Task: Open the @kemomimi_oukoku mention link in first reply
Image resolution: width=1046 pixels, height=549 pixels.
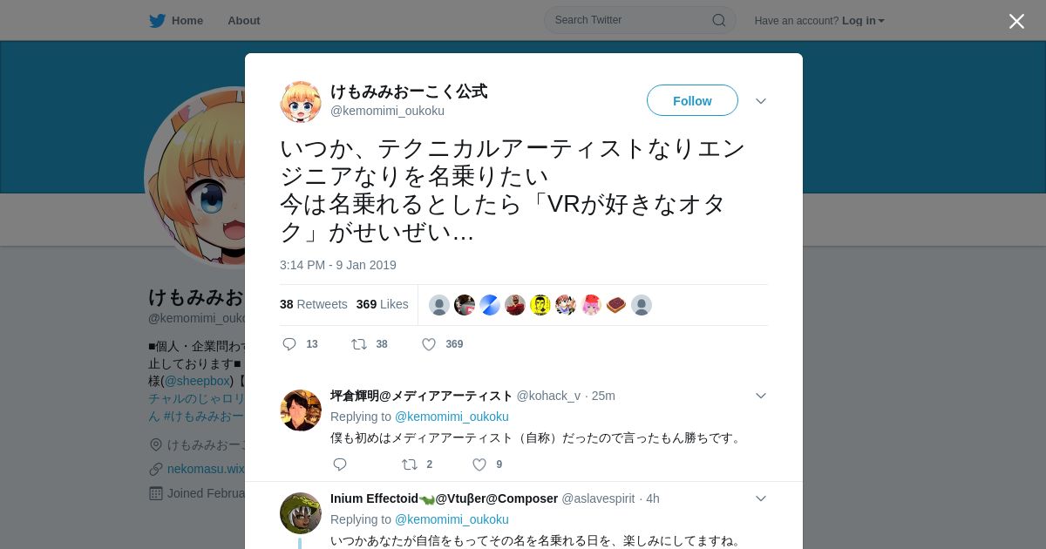Action: (x=452, y=417)
